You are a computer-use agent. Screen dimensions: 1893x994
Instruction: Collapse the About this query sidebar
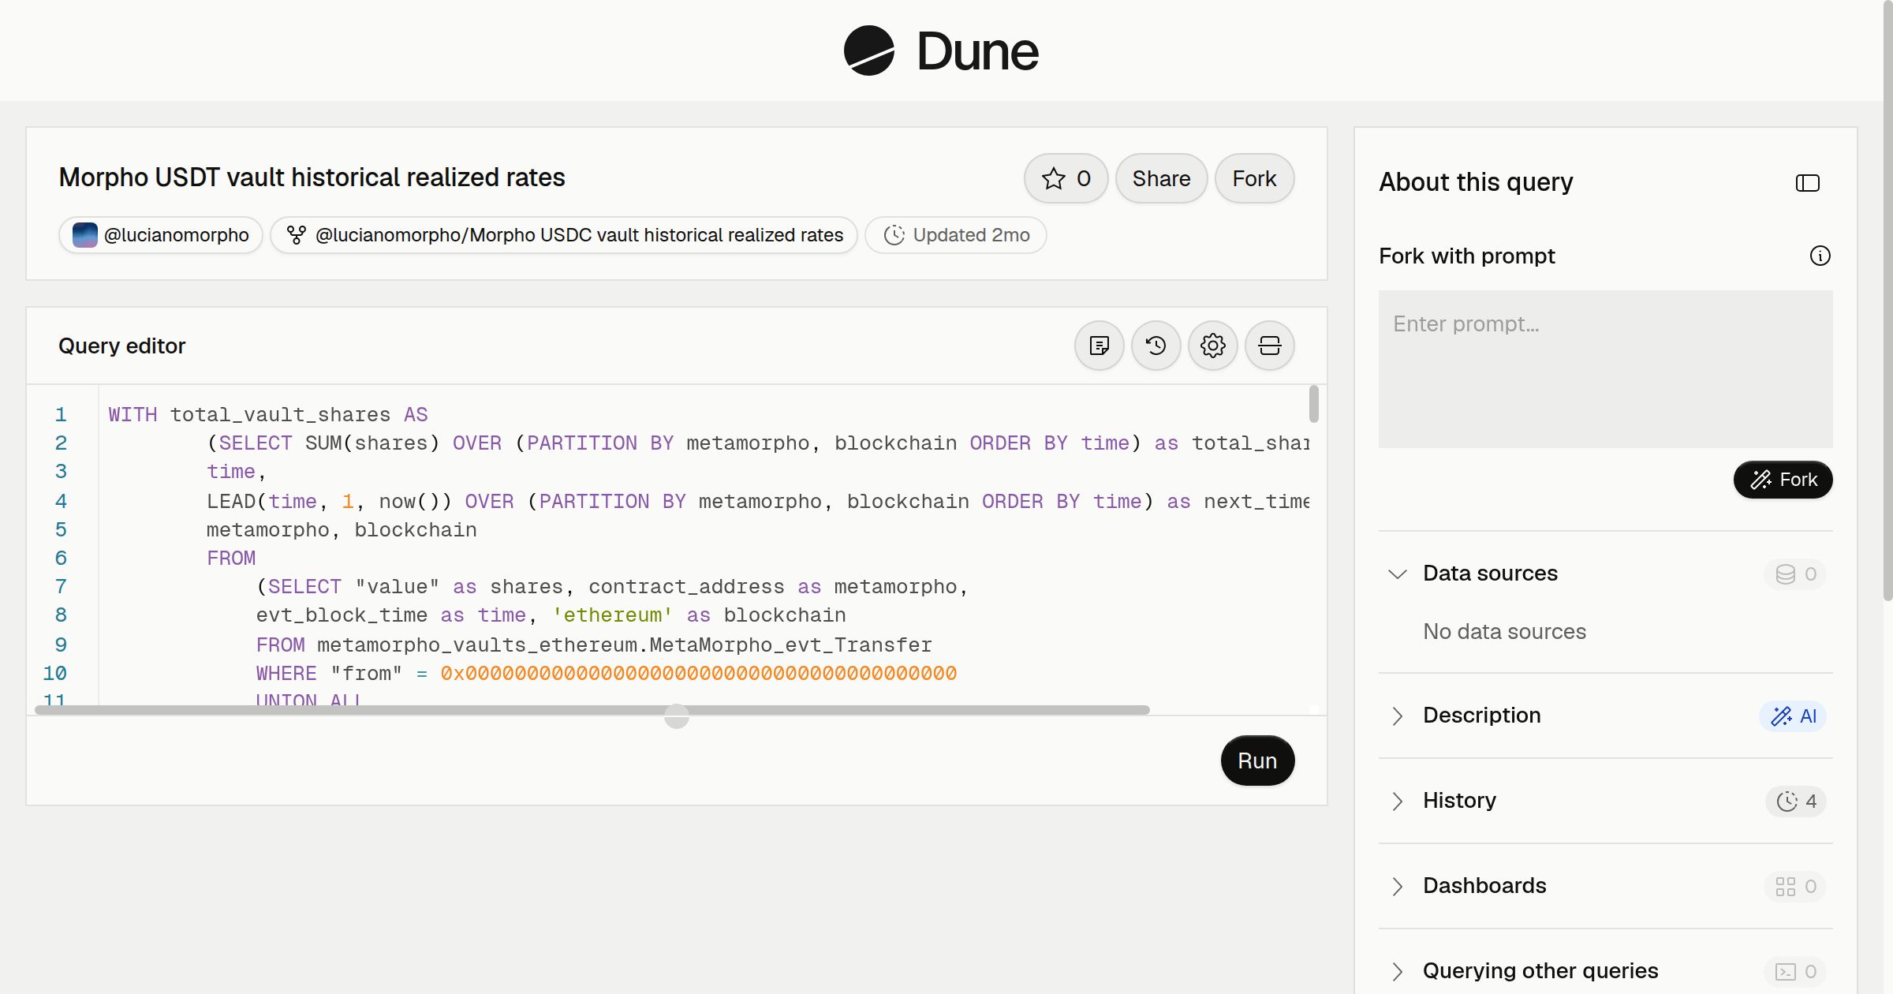(x=1808, y=183)
